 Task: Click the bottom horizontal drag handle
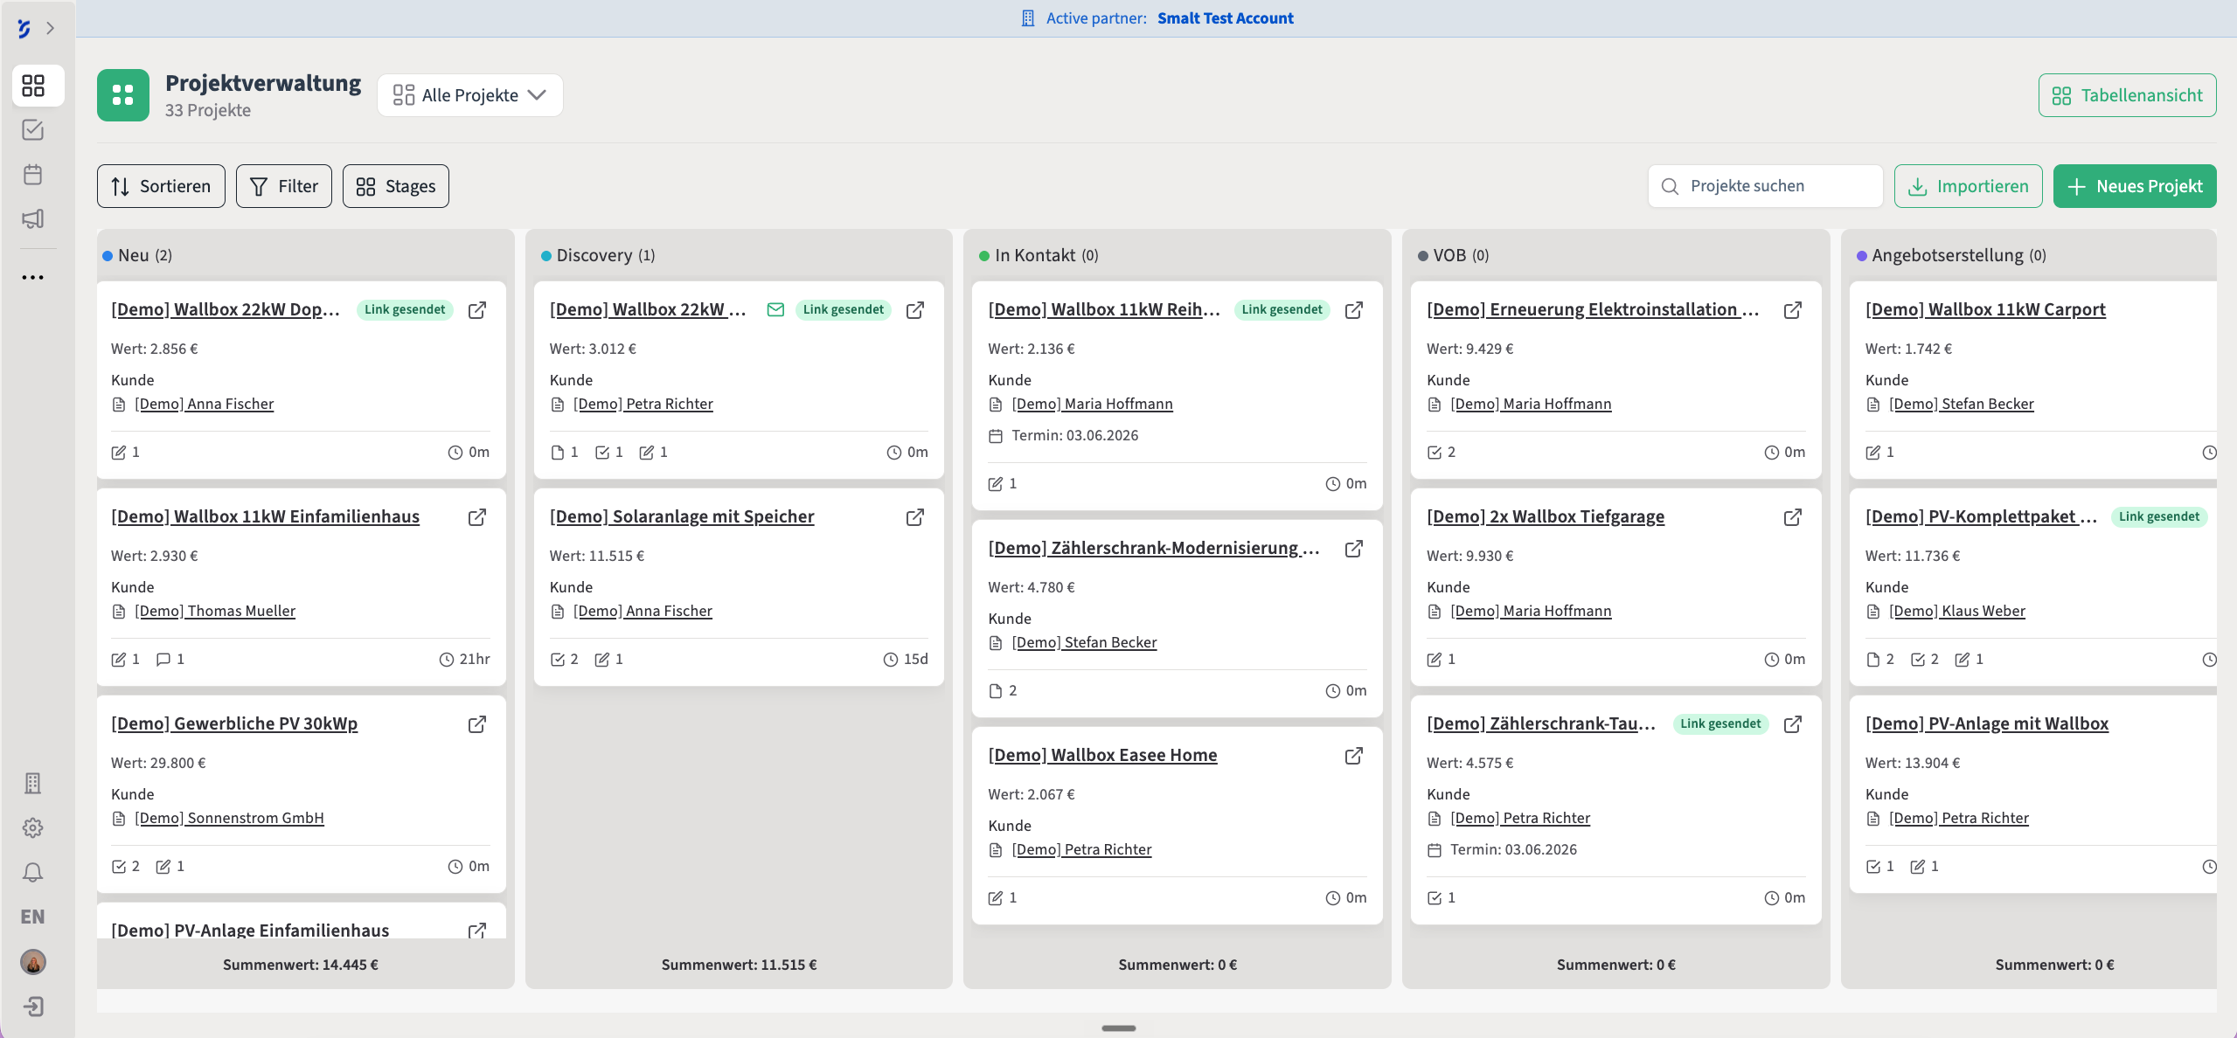coord(1118,1028)
